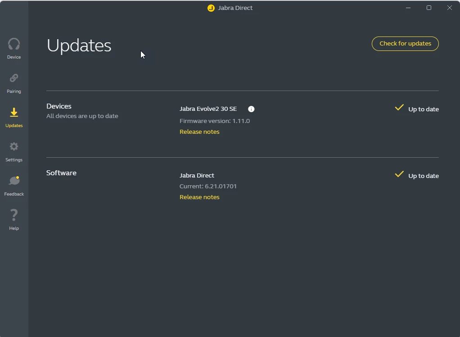Screen dimensions: 460x337
Task: Maximize the Jabra Direct window
Action: pyautogui.click(x=429, y=8)
